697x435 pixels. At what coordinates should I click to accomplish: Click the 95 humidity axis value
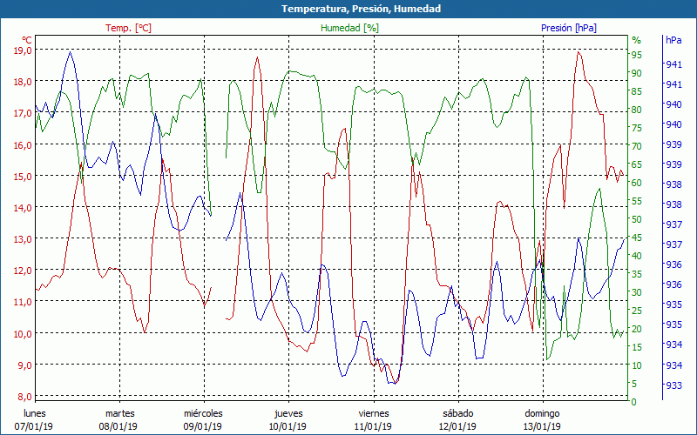click(x=637, y=55)
